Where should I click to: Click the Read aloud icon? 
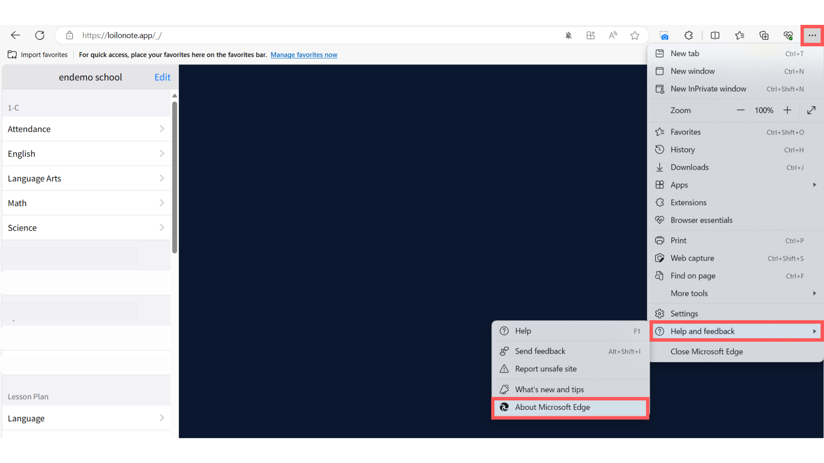613,35
